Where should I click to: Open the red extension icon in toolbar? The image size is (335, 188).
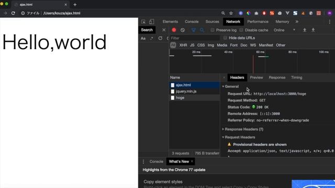[x=264, y=13]
